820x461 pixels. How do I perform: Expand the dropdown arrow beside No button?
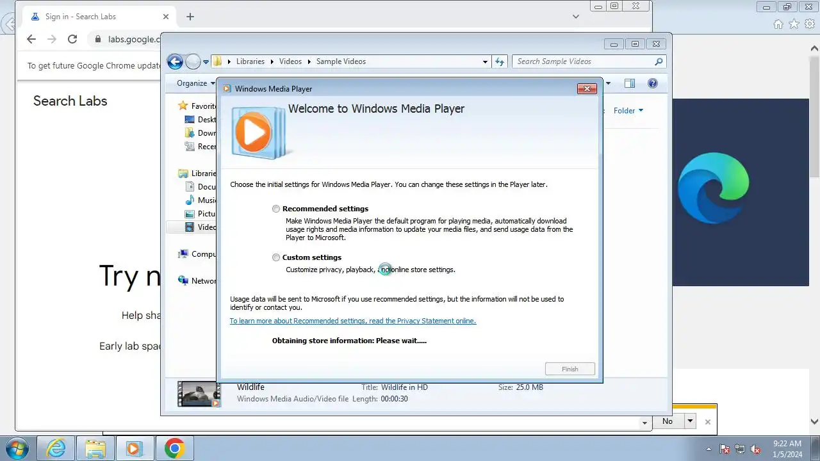[690, 421]
